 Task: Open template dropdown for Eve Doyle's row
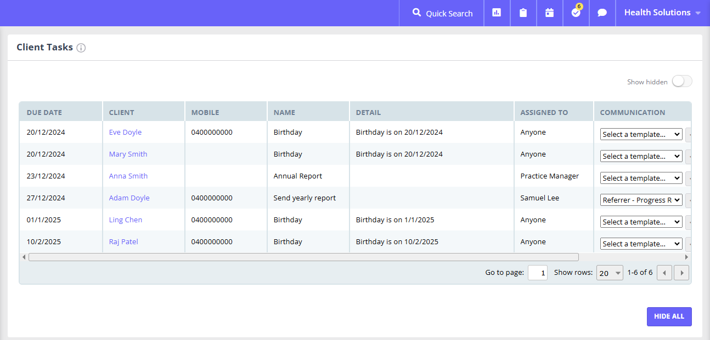[641, 134]
